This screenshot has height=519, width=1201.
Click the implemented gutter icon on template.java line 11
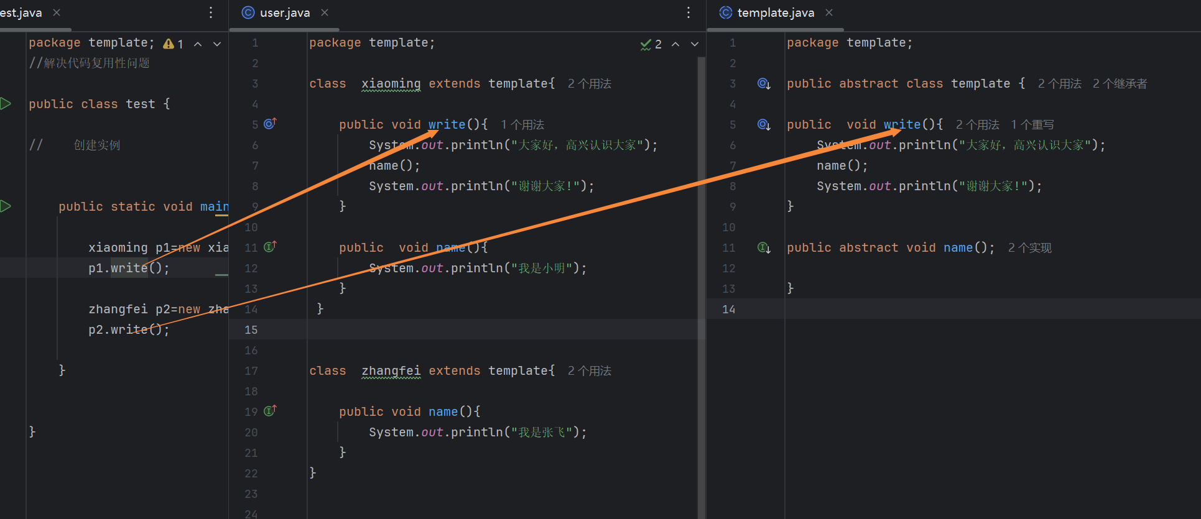(x=764, y=248)
